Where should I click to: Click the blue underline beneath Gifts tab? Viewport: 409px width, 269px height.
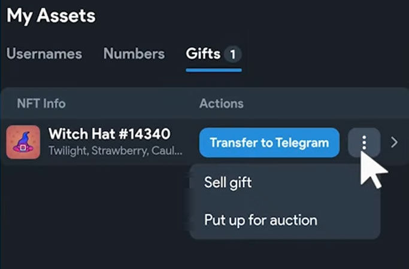214,70
